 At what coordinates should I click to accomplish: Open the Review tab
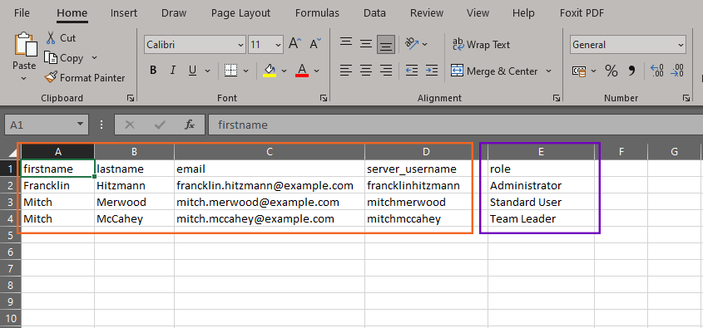[426, 13]
